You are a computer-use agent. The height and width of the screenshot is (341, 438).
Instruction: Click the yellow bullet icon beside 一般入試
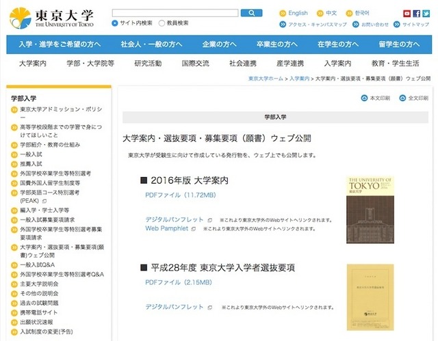(x=14, y=154)
